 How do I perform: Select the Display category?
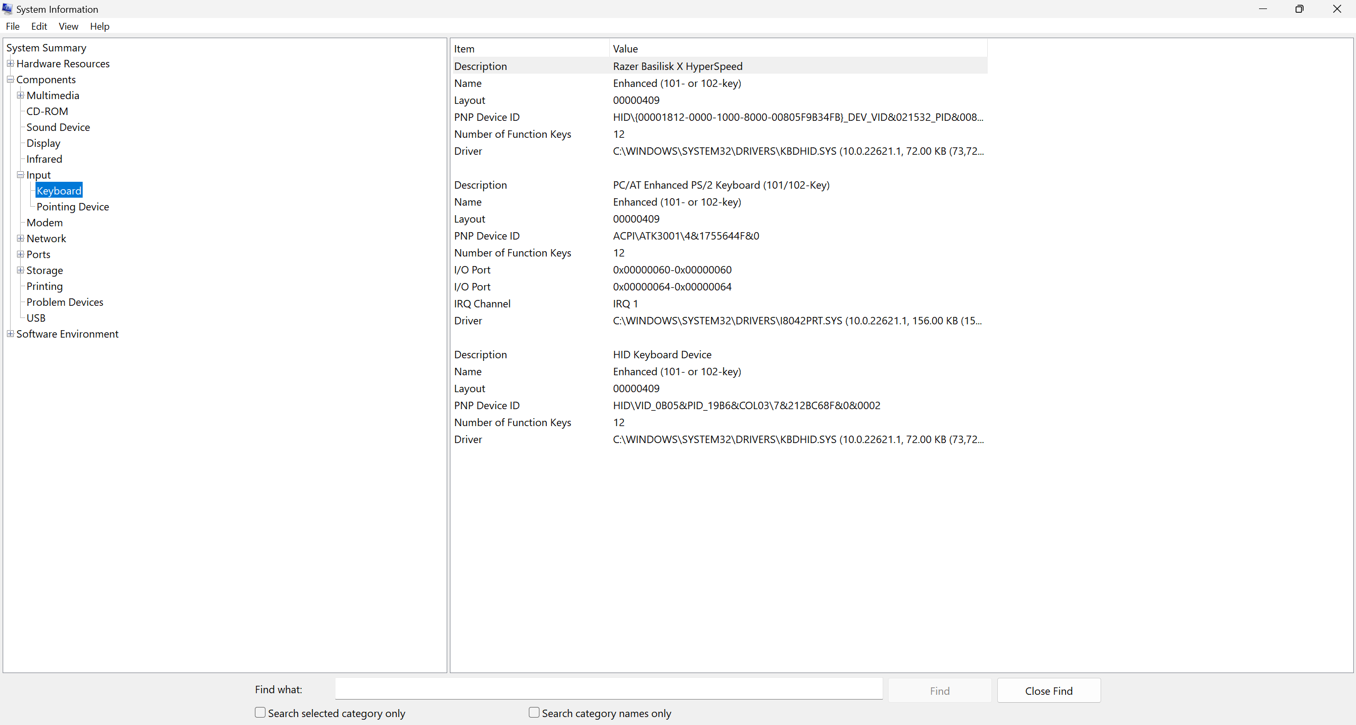[x=43, y=143]
